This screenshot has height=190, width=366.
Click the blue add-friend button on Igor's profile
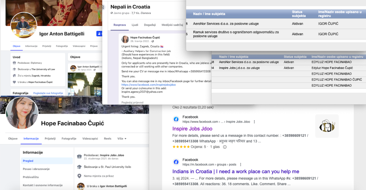point(99,34)
